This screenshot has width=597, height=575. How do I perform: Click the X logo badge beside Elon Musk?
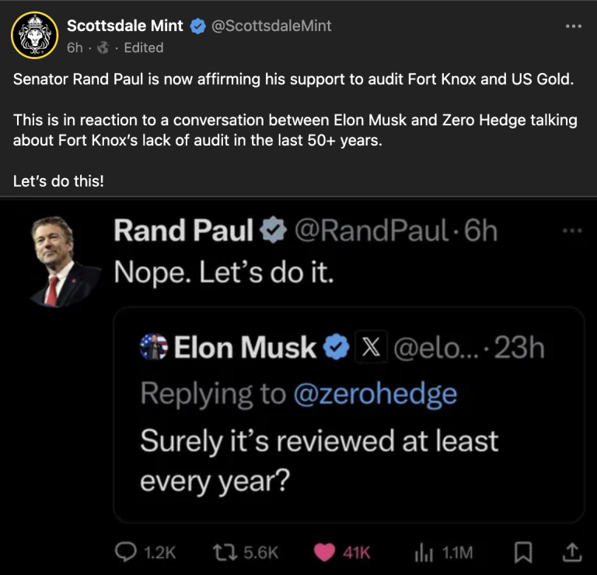click(x=368, y=347)
